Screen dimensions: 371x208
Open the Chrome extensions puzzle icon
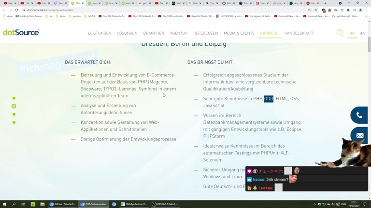[x=348, y=10]
